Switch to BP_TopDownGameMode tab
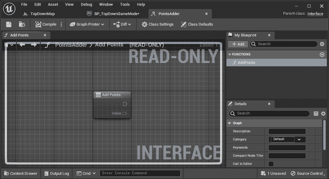329x179 pixels. coord(113,14)
